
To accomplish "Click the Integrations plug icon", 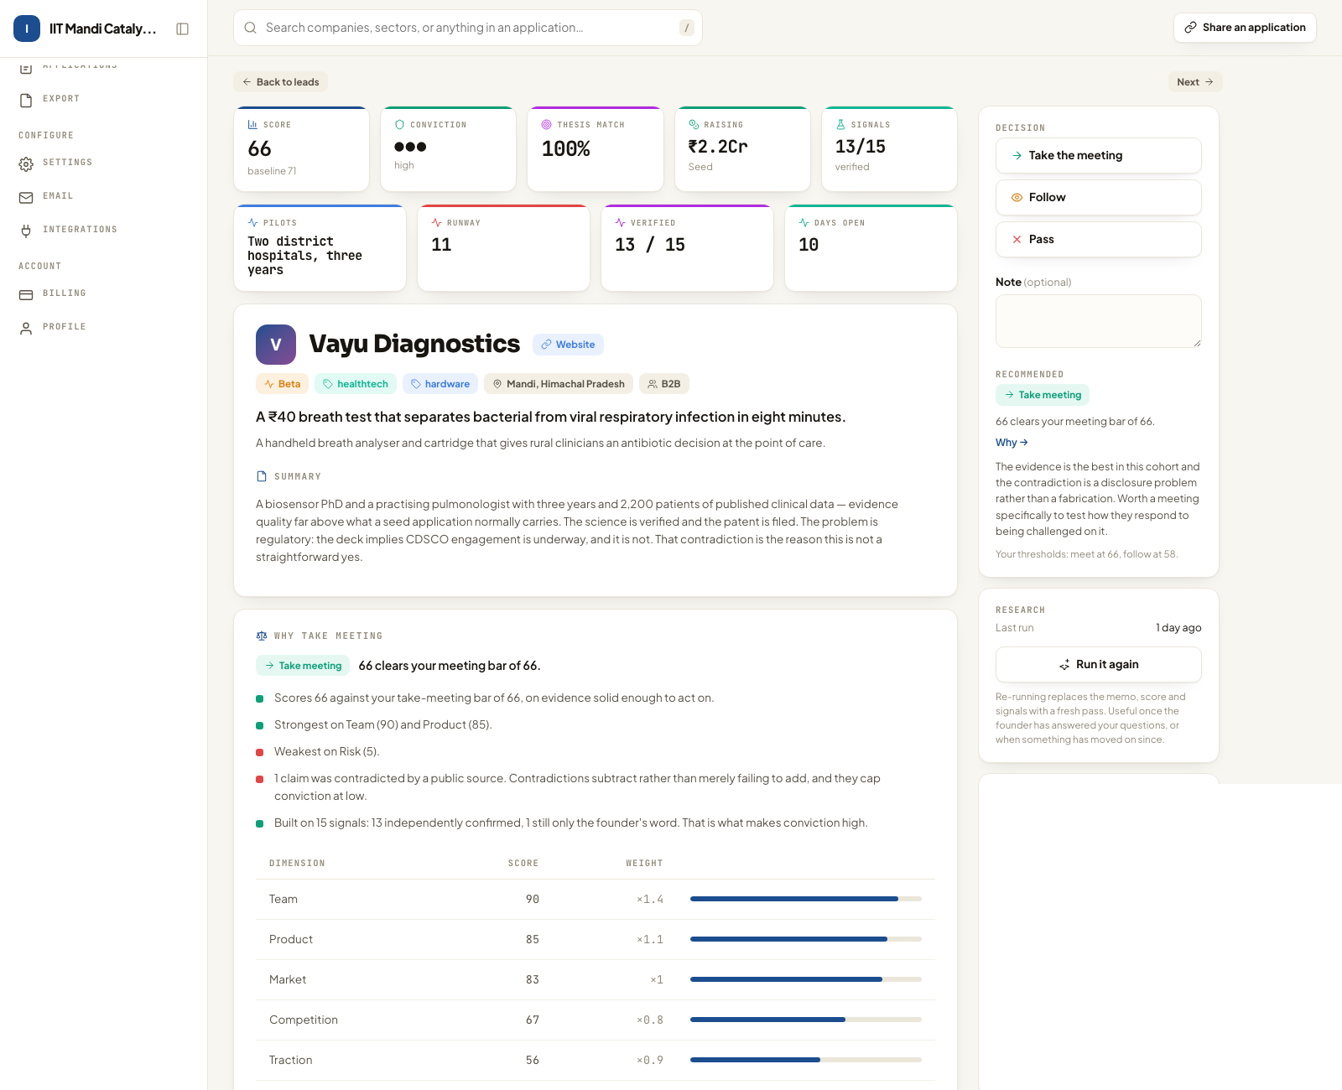I will [26, 231].
